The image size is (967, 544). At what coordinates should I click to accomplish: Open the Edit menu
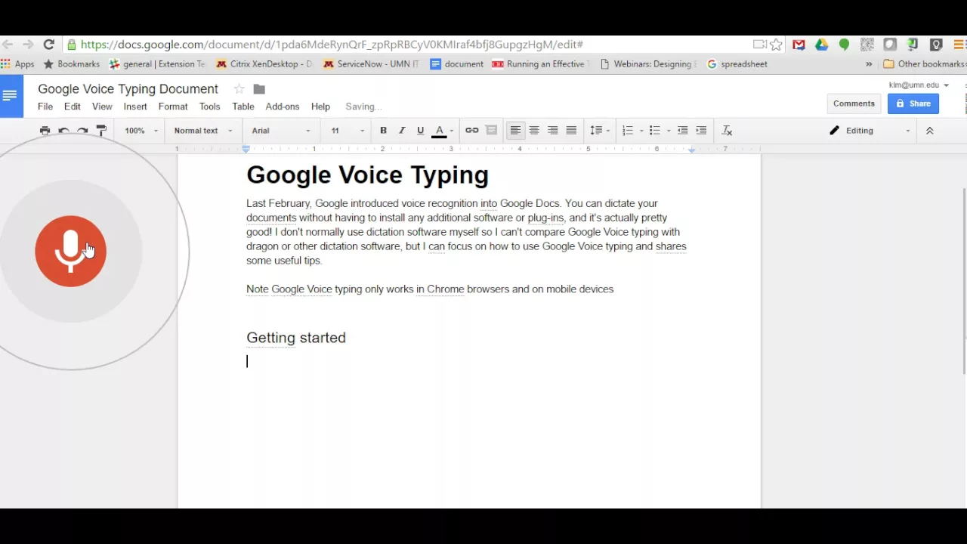[73, 107]
